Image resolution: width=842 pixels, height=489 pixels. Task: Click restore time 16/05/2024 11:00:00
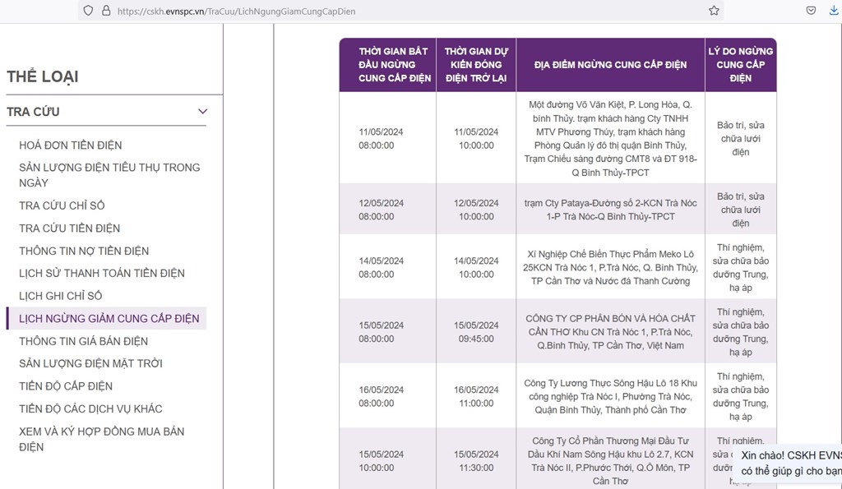tap(476, 396)
